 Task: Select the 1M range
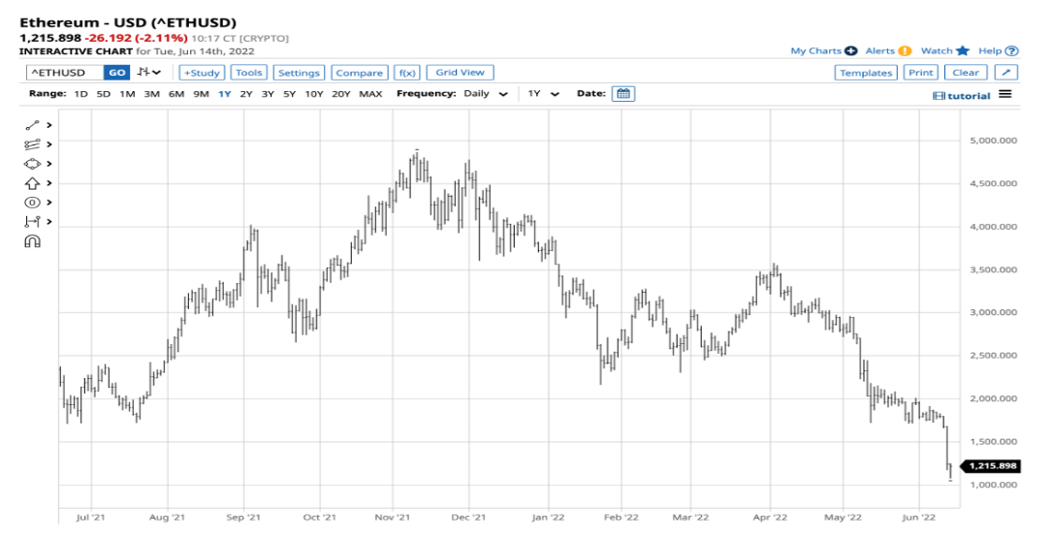127,94
